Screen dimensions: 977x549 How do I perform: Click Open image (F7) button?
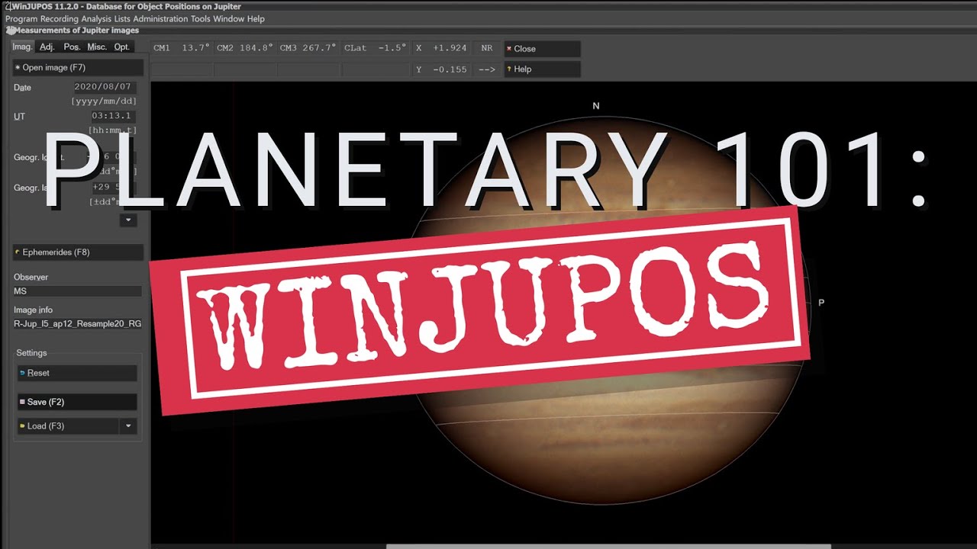pos(78,68)
